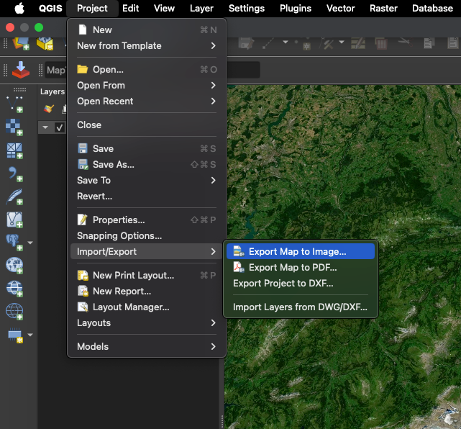Click the QGIS application menu

(50, 8)
